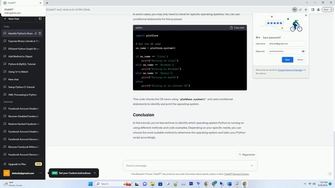The height and width of the screenshot is (188, 335).
Task: Open the New chat history item
Action: pyautogui.click(x=22, y=79)
